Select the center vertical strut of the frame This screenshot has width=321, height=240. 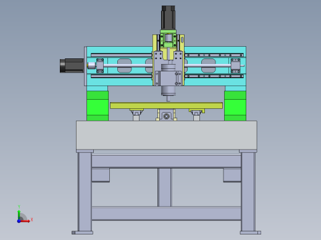click(x=165, y=187)
